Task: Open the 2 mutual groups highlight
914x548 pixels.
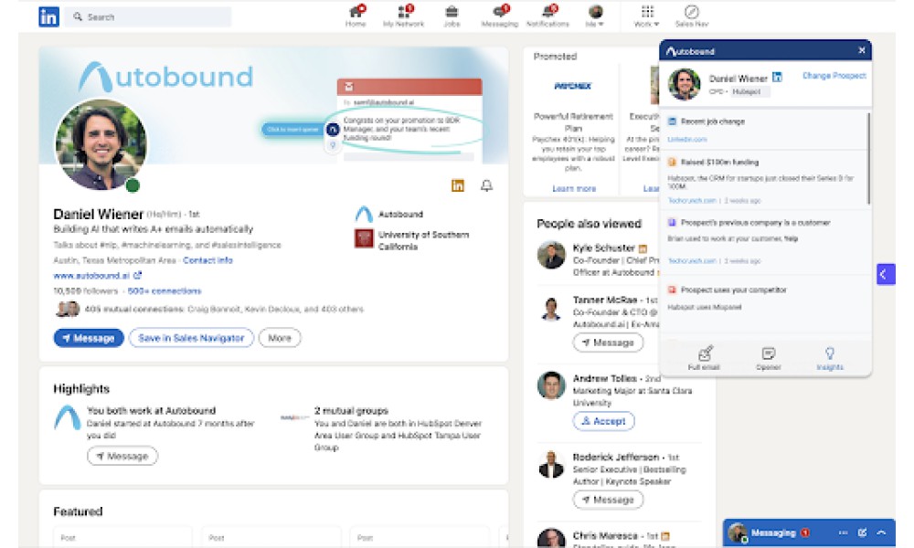Action: pyautogui.click(x=352, y=411)
